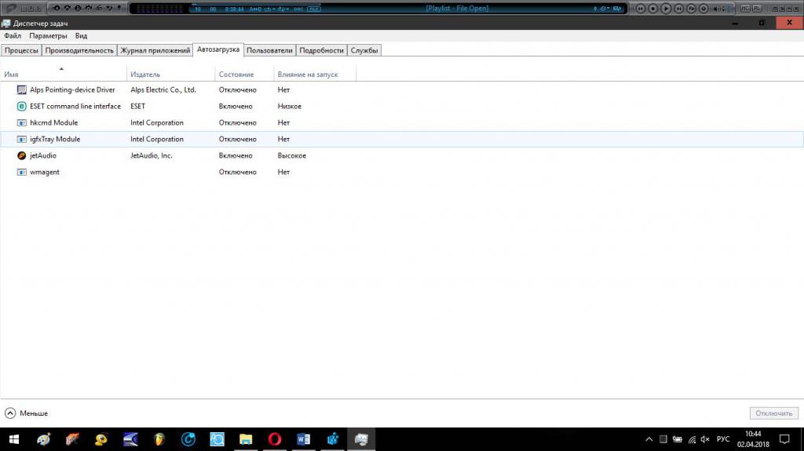Click the Отключить button
804x451 pixels.
(773, 413)
